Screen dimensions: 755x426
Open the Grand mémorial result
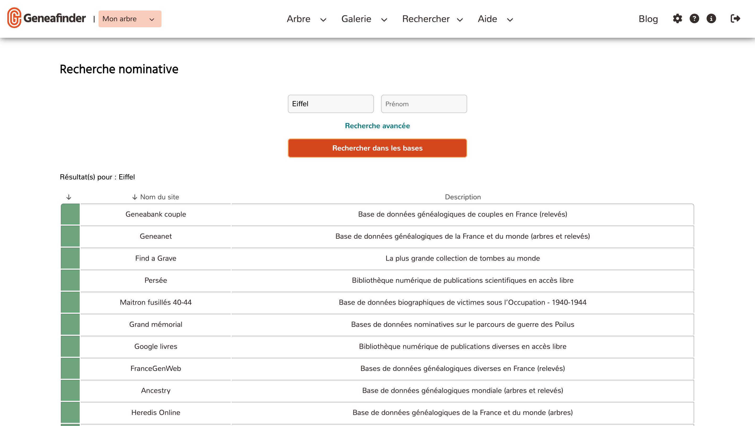[156, 324]
